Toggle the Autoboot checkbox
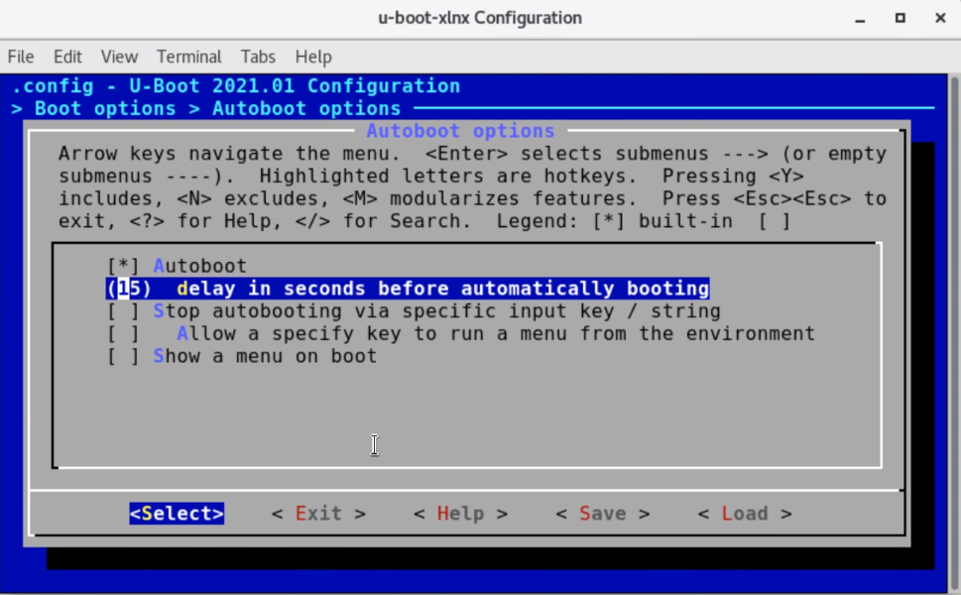Screen dimensions: 961x595 coord(123,266)
